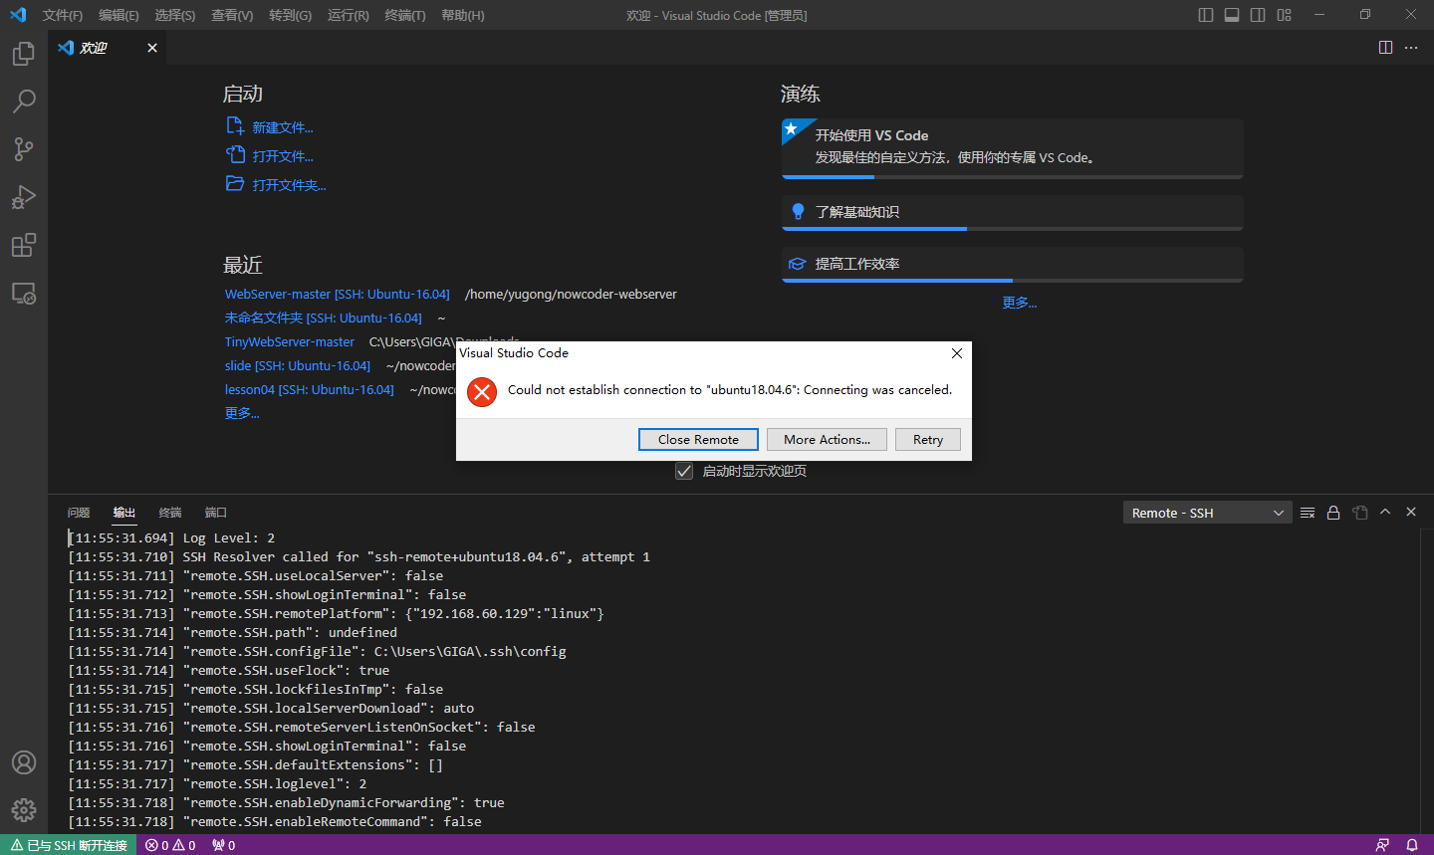
Task: Open the 编辑(E) menu
Action: point(119,15)
